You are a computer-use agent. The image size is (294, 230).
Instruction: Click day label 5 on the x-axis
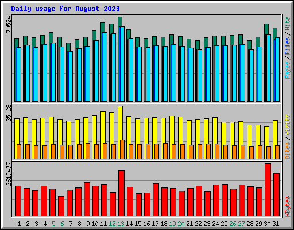[x=53, y=224]
